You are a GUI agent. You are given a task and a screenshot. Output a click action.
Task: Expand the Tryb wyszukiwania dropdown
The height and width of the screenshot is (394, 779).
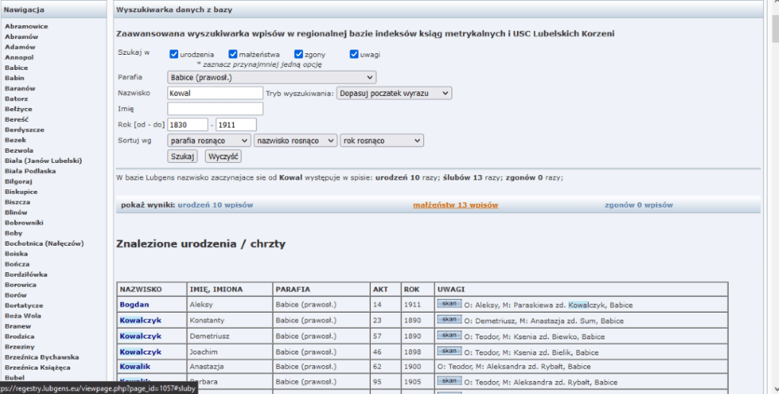[394, 93]
